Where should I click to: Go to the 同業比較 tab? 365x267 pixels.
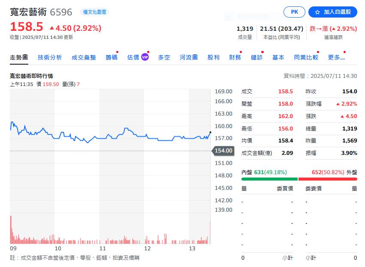coord(306,57)
